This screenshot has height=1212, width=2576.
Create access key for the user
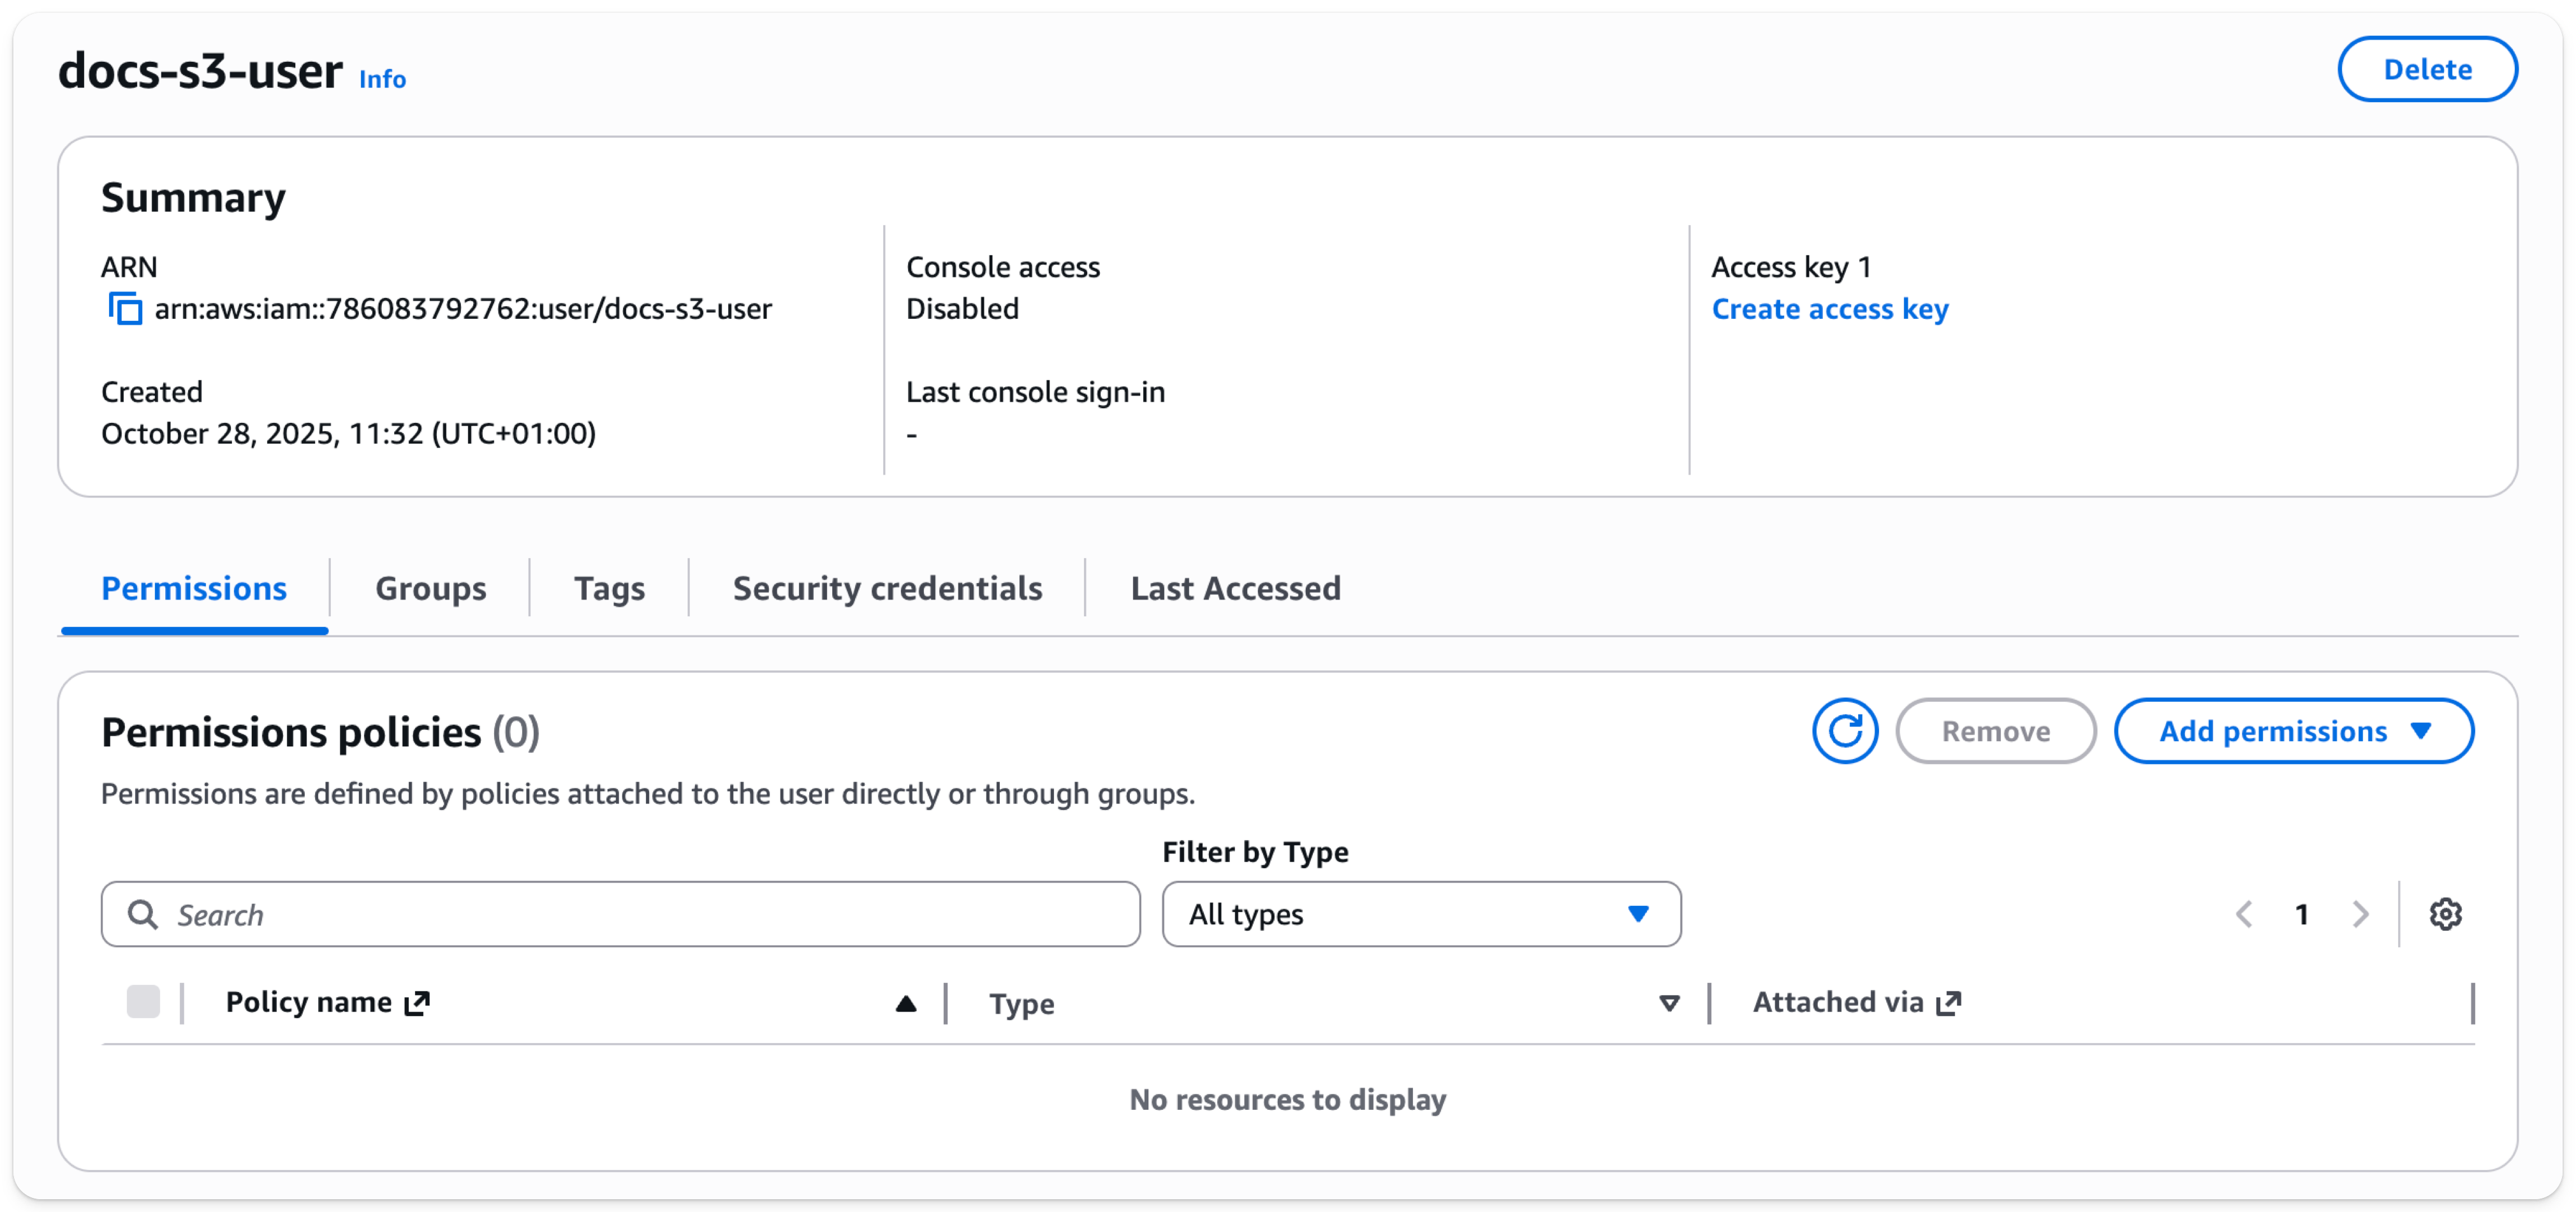(x=1829, y=308)
